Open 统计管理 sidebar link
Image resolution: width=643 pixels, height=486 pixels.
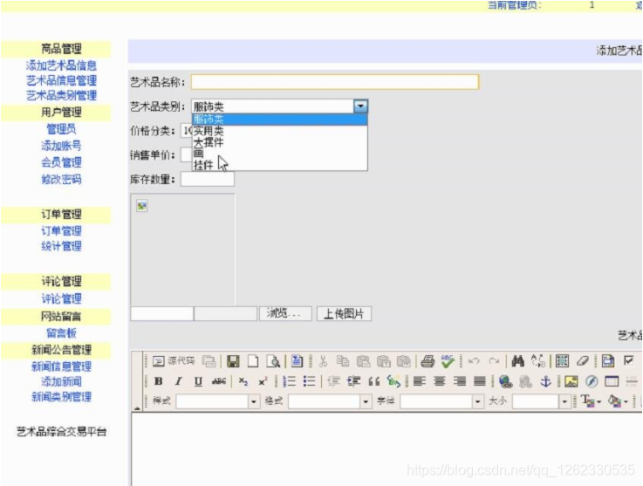tap(61, 246)
